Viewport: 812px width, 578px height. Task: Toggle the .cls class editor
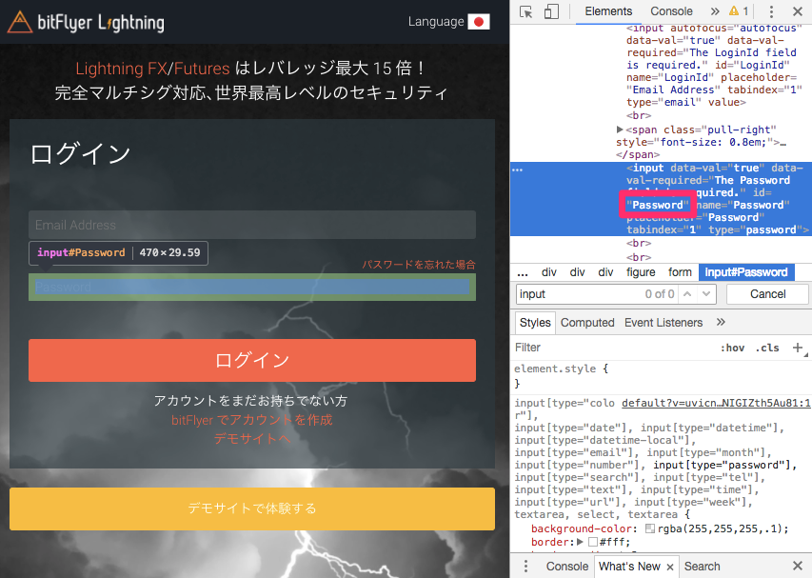click(x=767, y=349)
